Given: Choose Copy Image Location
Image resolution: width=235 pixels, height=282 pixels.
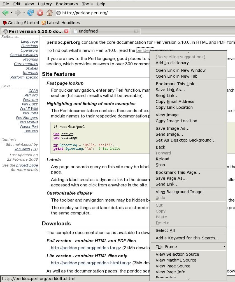Looking at the screenshot, I should (188, 121).
